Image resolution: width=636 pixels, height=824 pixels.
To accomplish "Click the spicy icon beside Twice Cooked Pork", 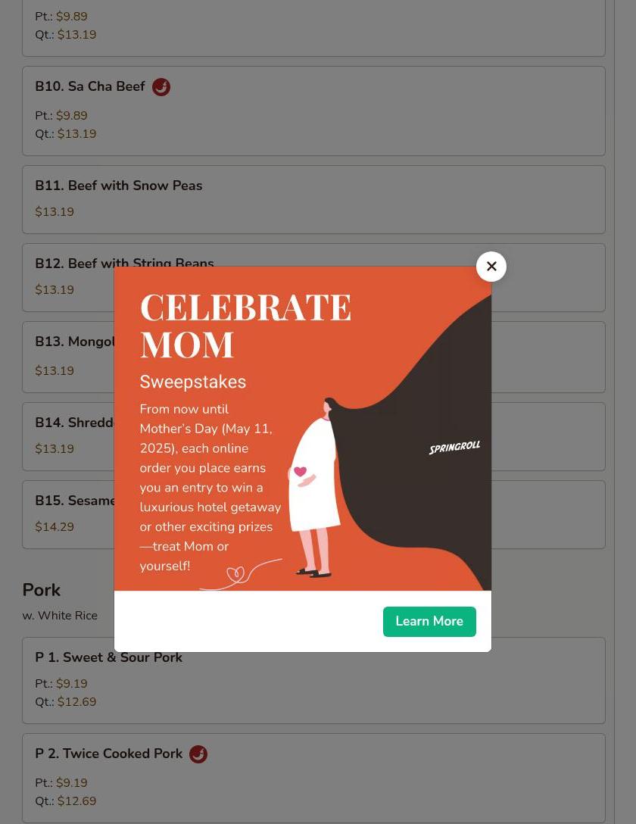I will pyautogui.click(x=198, y=754).
